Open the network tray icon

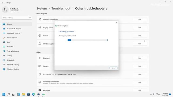point(157,94)
